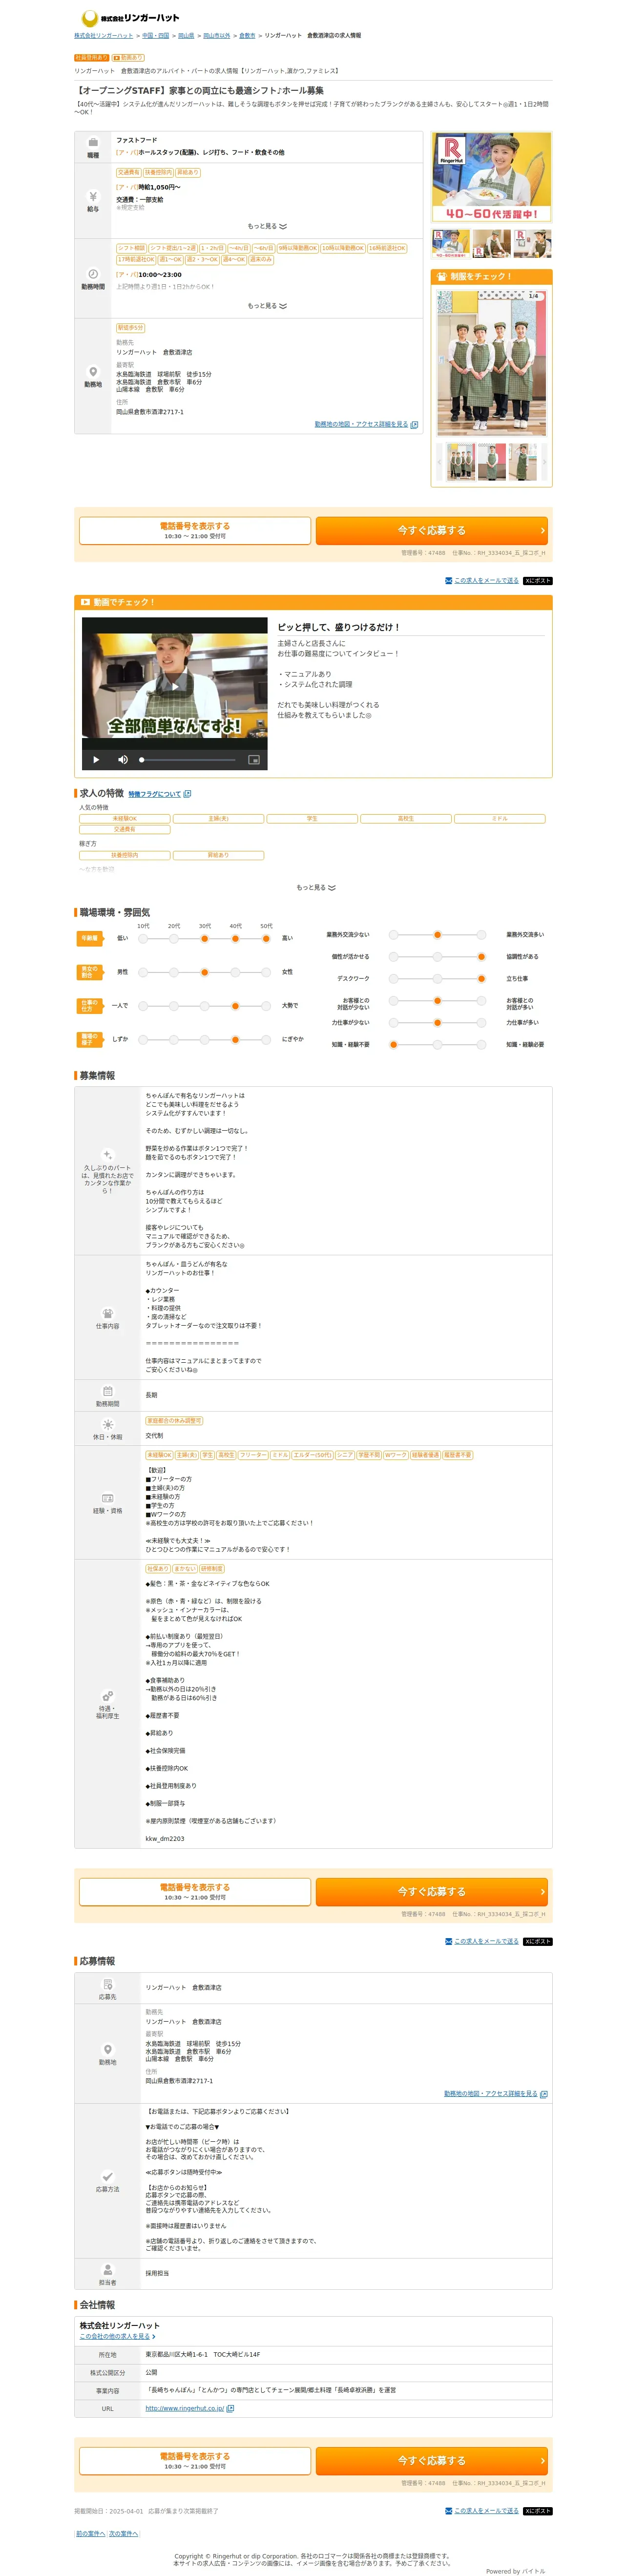
Task: Click この求人をメールで送る link above 応募情報
Action: [486, 1942]
